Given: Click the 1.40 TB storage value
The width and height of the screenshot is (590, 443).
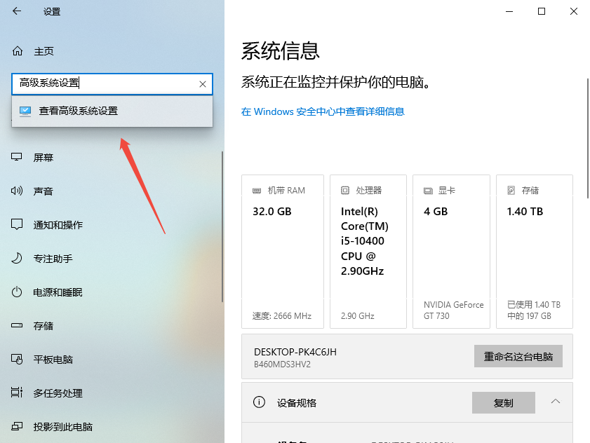Looking at the screenshot, I should (x=525, y=212).
